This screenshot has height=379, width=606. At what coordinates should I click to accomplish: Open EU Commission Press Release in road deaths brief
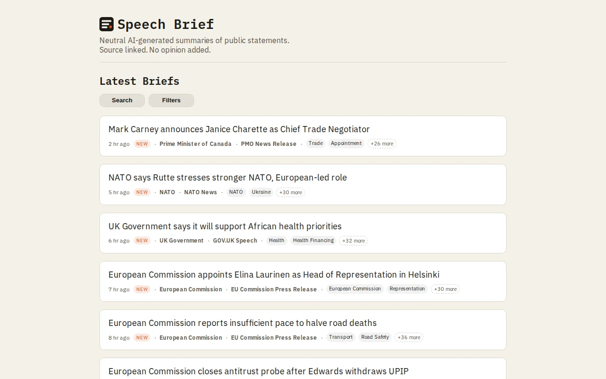click(274, 337)
